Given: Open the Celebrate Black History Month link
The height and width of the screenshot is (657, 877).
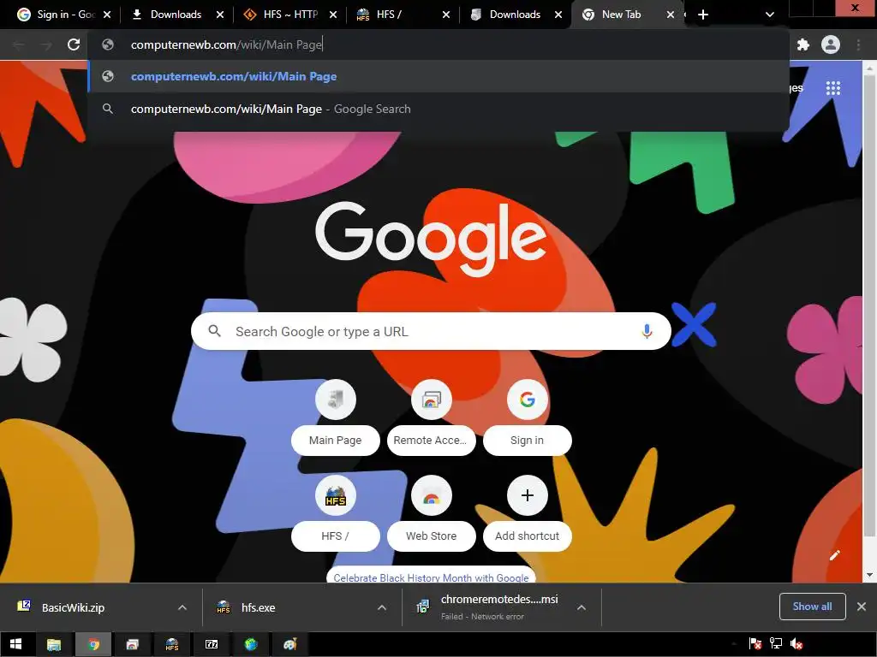Looking at the screenshot, I should (x=431, y=577).
